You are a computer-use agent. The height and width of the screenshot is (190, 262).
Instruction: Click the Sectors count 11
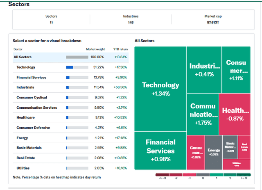(x=51, y=23)
